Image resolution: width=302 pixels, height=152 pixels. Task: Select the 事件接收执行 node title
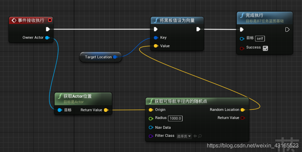point(31,20)
